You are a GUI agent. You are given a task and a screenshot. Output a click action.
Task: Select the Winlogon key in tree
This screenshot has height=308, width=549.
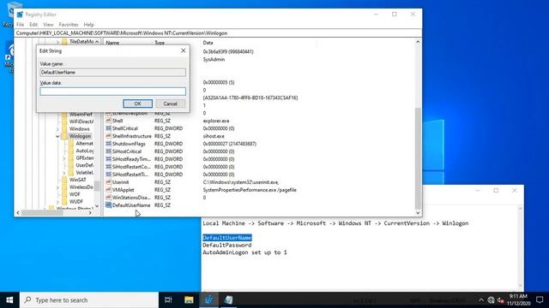tap(80, 136)
